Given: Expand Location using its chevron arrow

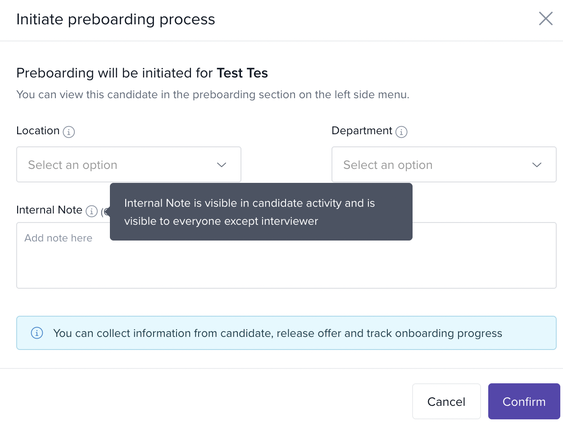Looking at the screenshot, I should pyautogui.click(x=221, y=165).
